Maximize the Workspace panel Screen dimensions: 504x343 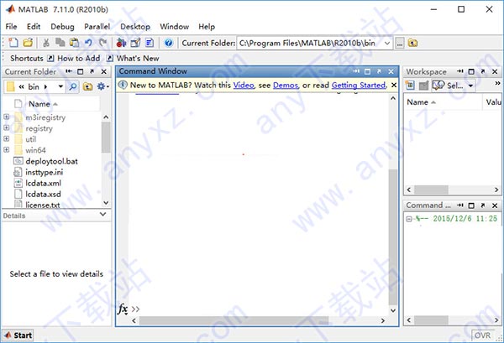[x=471, y=72]
